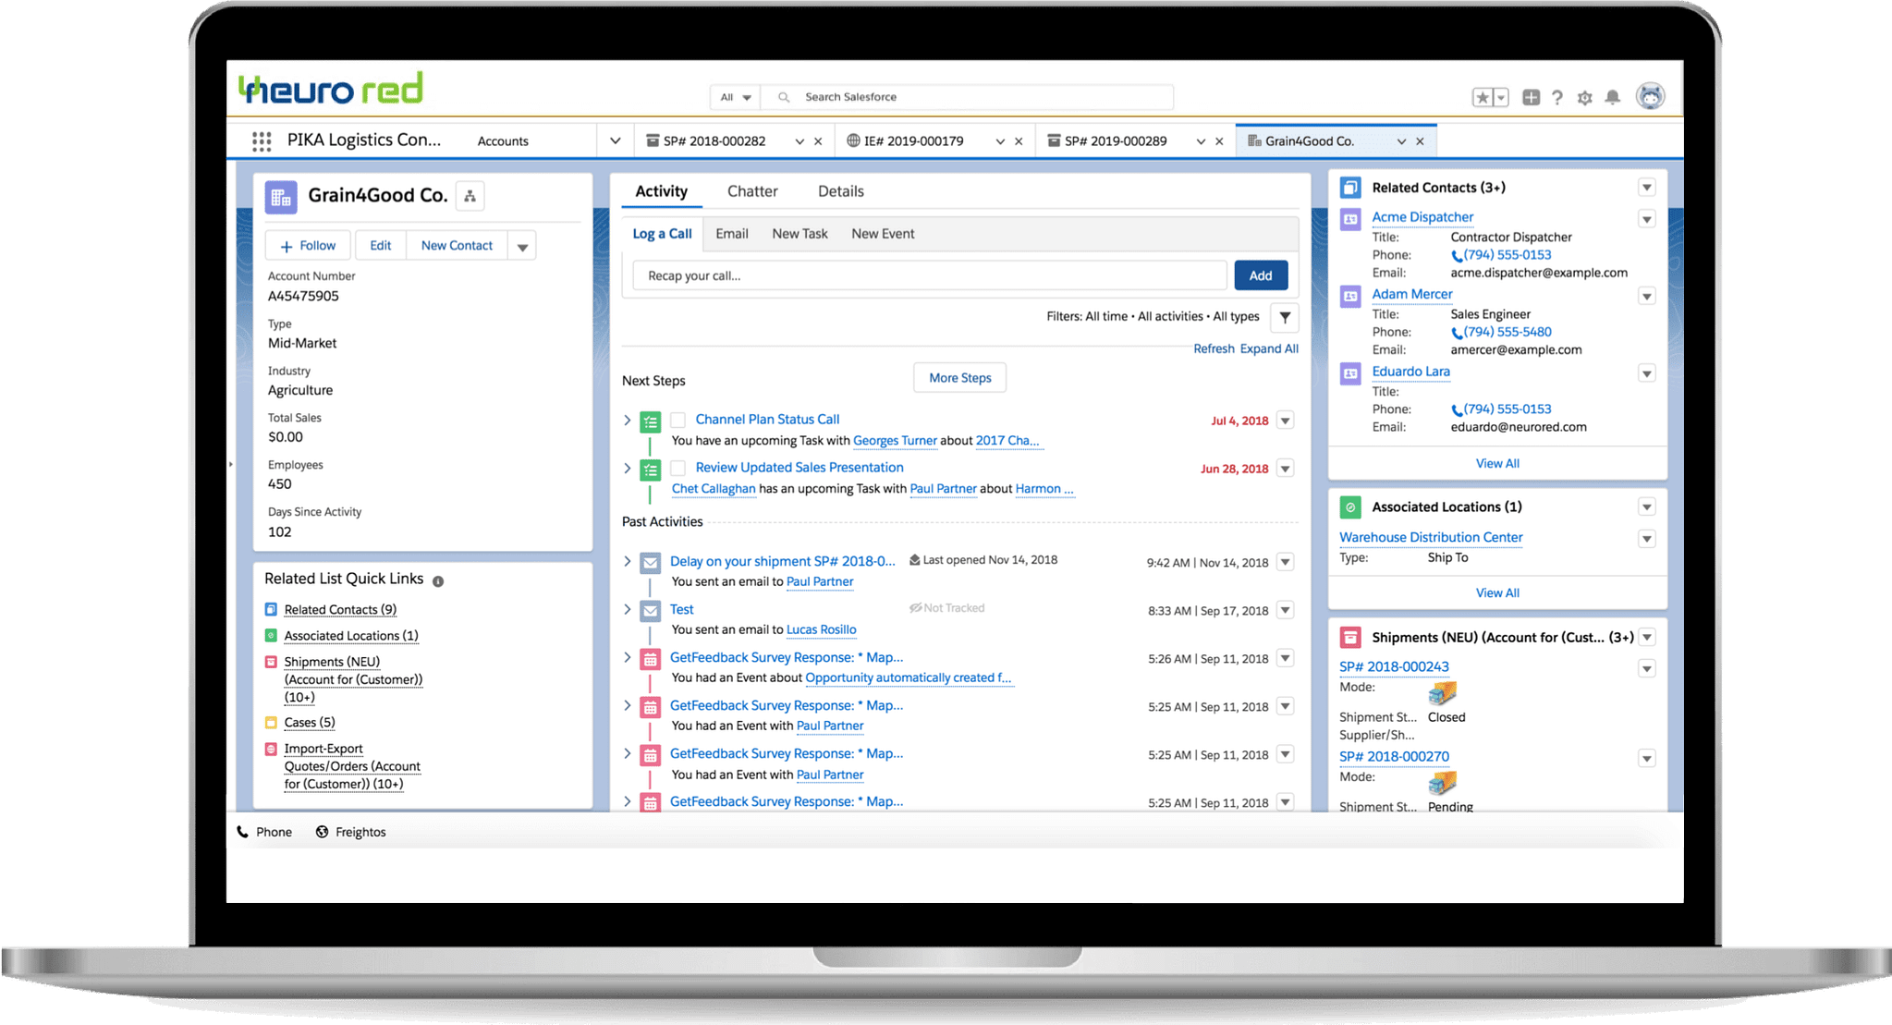Screen dimensions: 1892x1025
Task: Expand the Test email activity chevron
Action: point(628,609)
